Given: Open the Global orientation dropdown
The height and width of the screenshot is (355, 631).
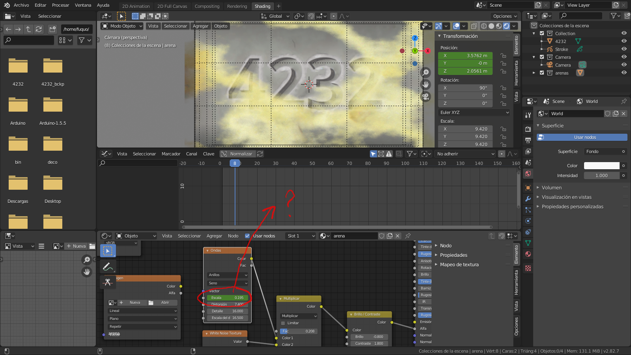Looking at the screenshot, I should pos(275,16).
